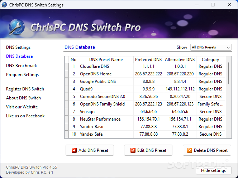Click preferred DNS cell 8.26.56.26
Screen dimensions: 238x178
click(148, 97)
